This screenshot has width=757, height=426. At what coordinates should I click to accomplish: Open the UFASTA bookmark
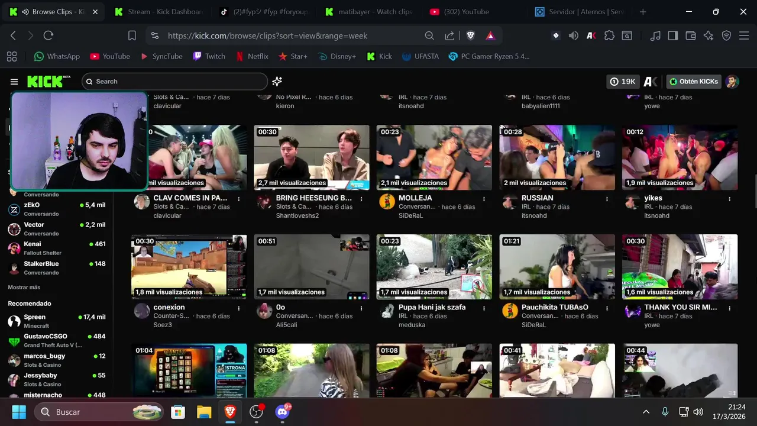420,56
